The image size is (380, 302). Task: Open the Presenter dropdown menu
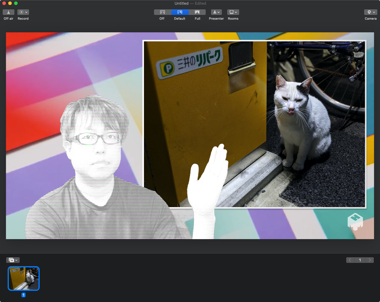coord(216,12)
